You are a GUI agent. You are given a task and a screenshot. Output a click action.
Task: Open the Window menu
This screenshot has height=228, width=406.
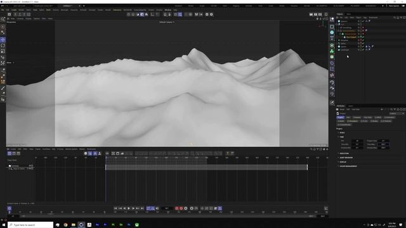[x=167, y=10]
